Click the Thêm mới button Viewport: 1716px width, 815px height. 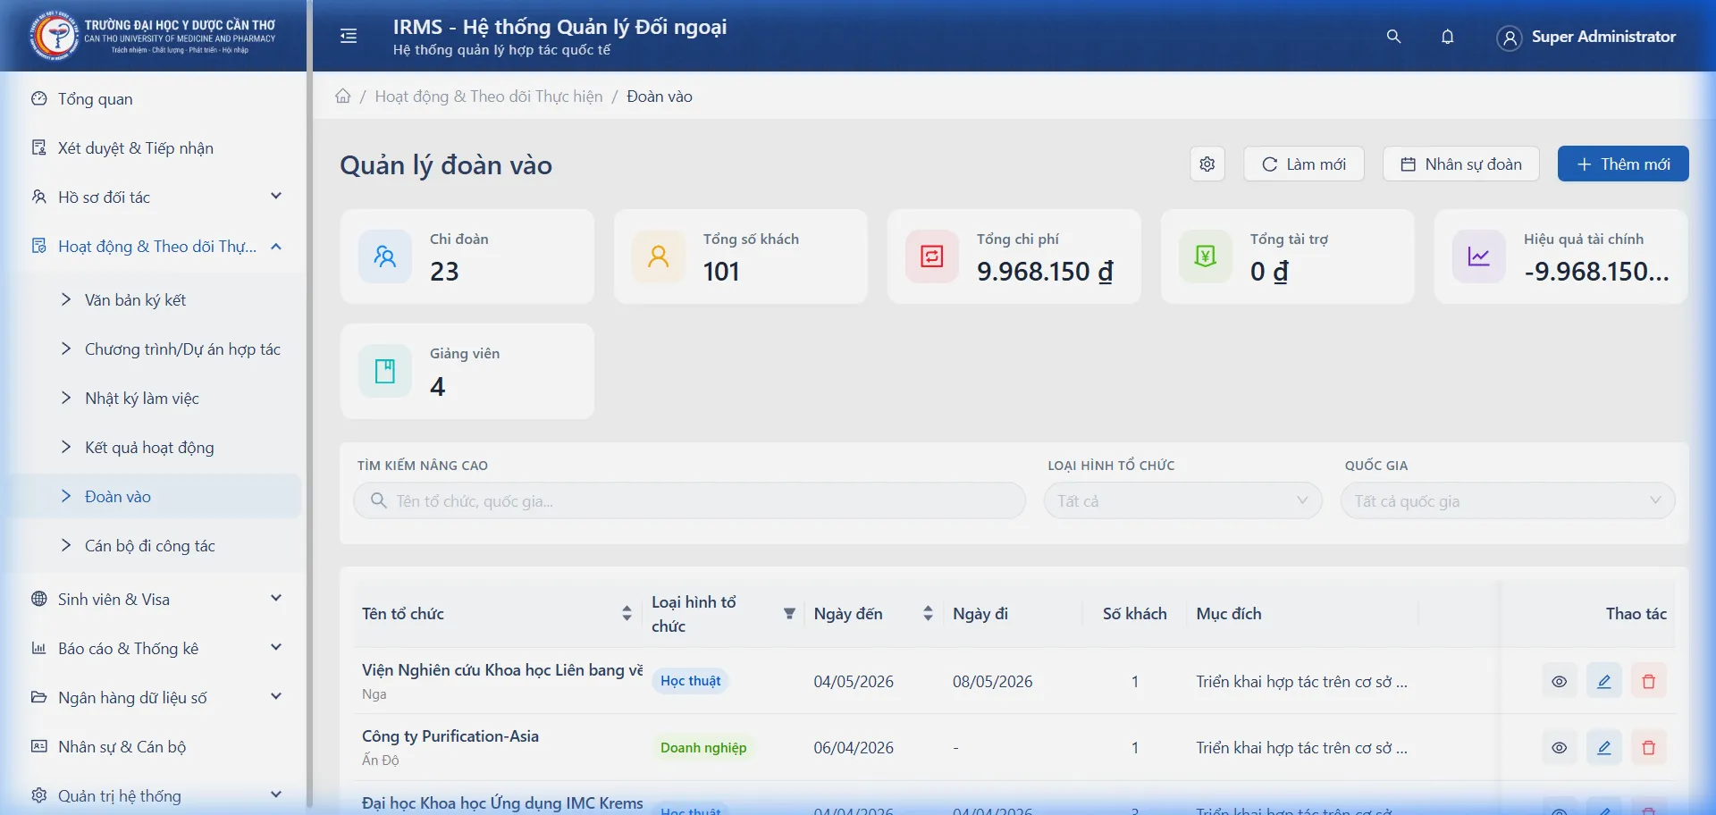[1622, 164]
